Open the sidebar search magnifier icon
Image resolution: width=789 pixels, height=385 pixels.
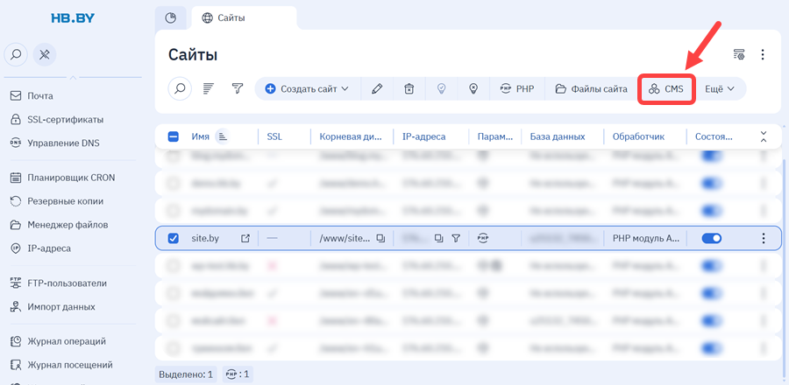(x=16, y=54)
